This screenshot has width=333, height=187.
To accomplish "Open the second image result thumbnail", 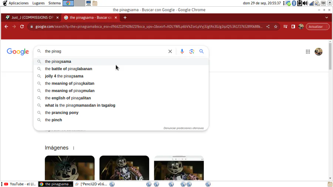I will pyautogui.click(x=124, y=168).
